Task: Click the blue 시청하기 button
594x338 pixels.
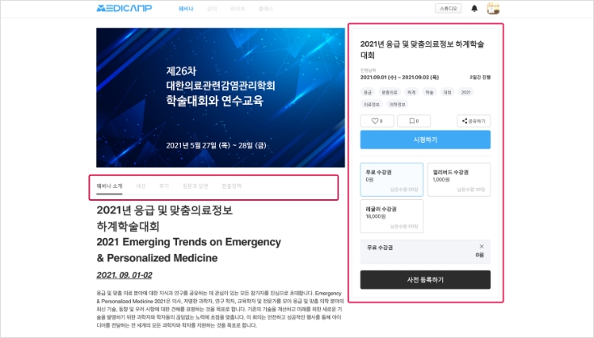Action: (x=425, y=140)
